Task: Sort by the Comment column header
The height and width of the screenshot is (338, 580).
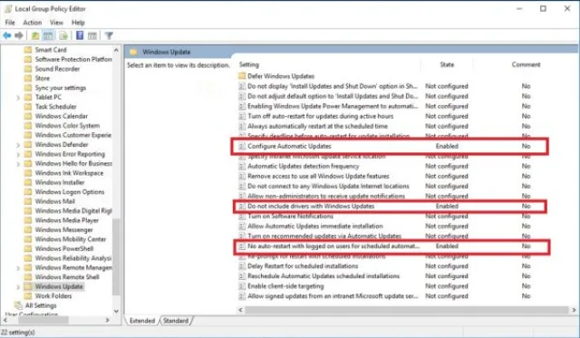Action: point(526,64)
